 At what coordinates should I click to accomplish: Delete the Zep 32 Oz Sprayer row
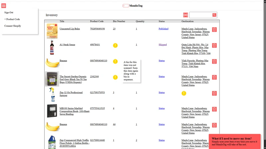point(214,93)
